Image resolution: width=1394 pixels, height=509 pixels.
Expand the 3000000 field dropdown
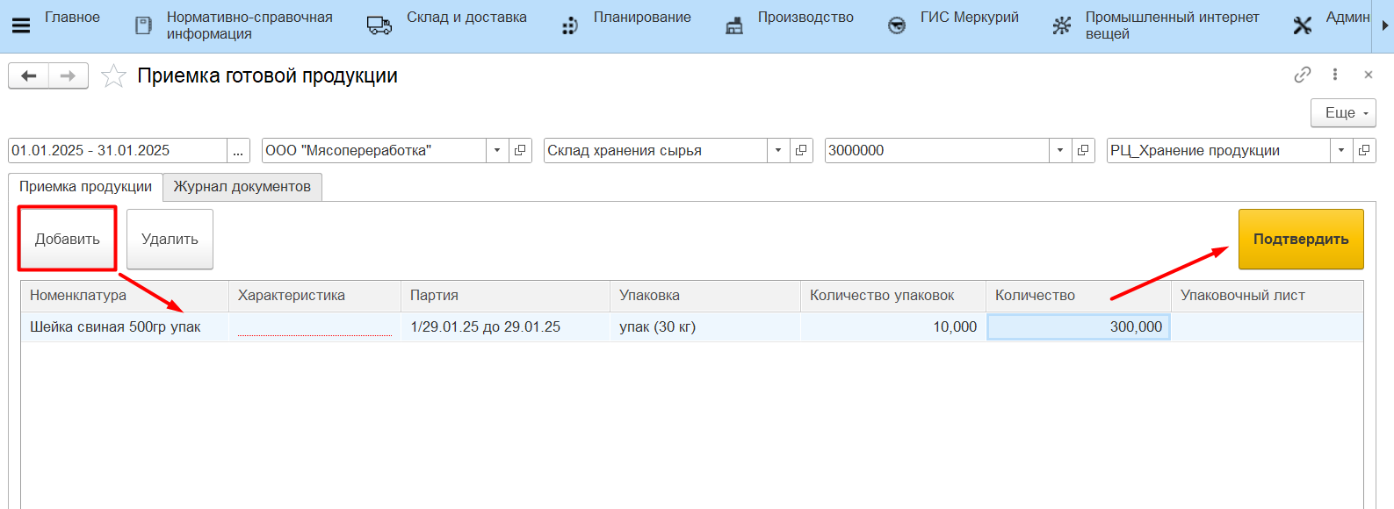coord(1060,151)
